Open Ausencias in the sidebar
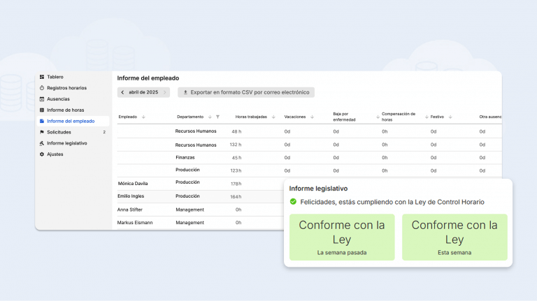Image resolution: width=537 pixels, height=301 pixels. point(73,99)
